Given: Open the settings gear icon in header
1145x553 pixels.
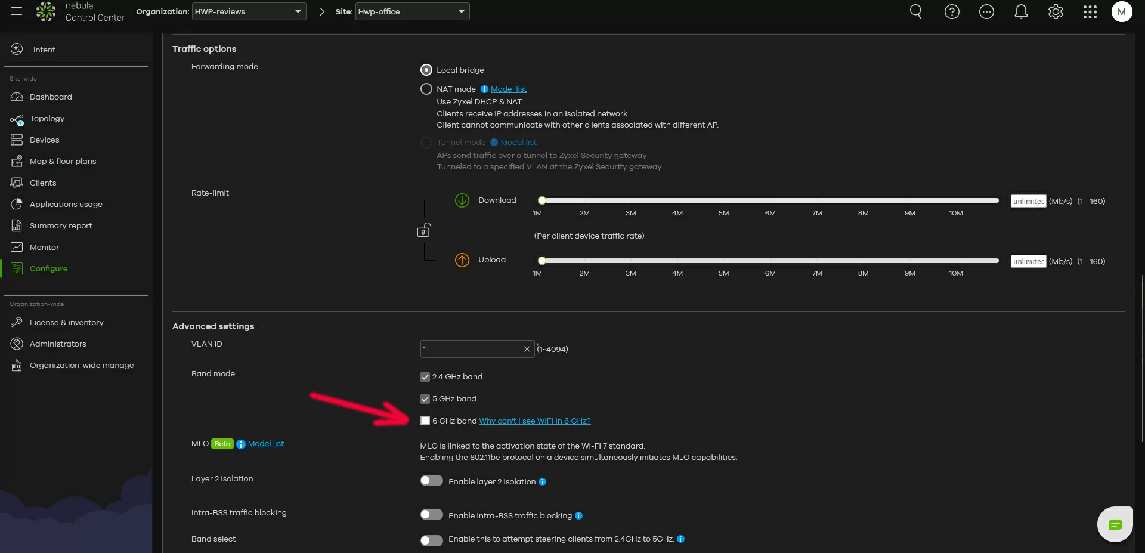Looking at the screenshot, I should click(1056, 12).
